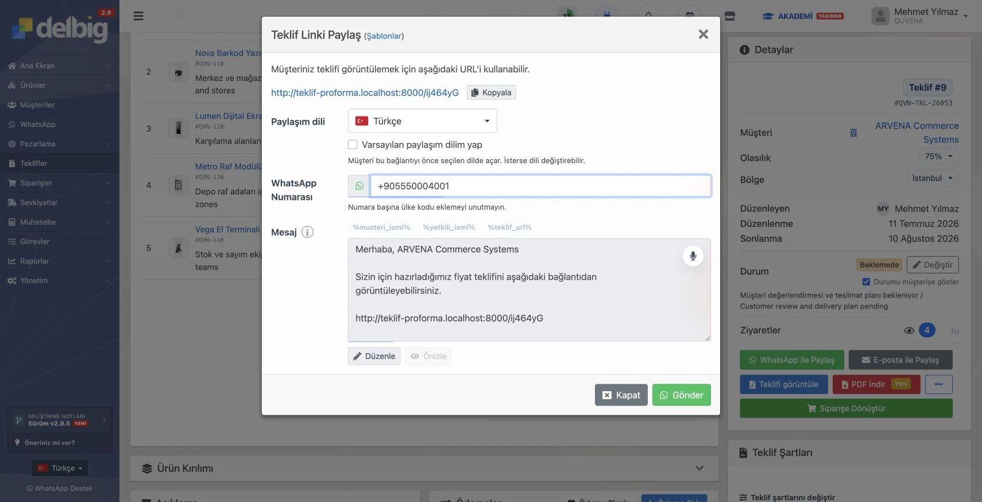Open WhatsApp in sidebar

[60, 125]
